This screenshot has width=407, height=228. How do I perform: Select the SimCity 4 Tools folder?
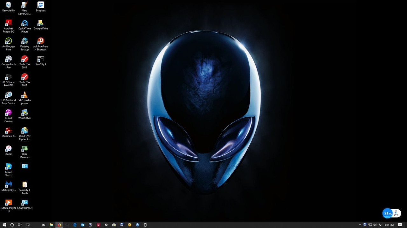24,188
